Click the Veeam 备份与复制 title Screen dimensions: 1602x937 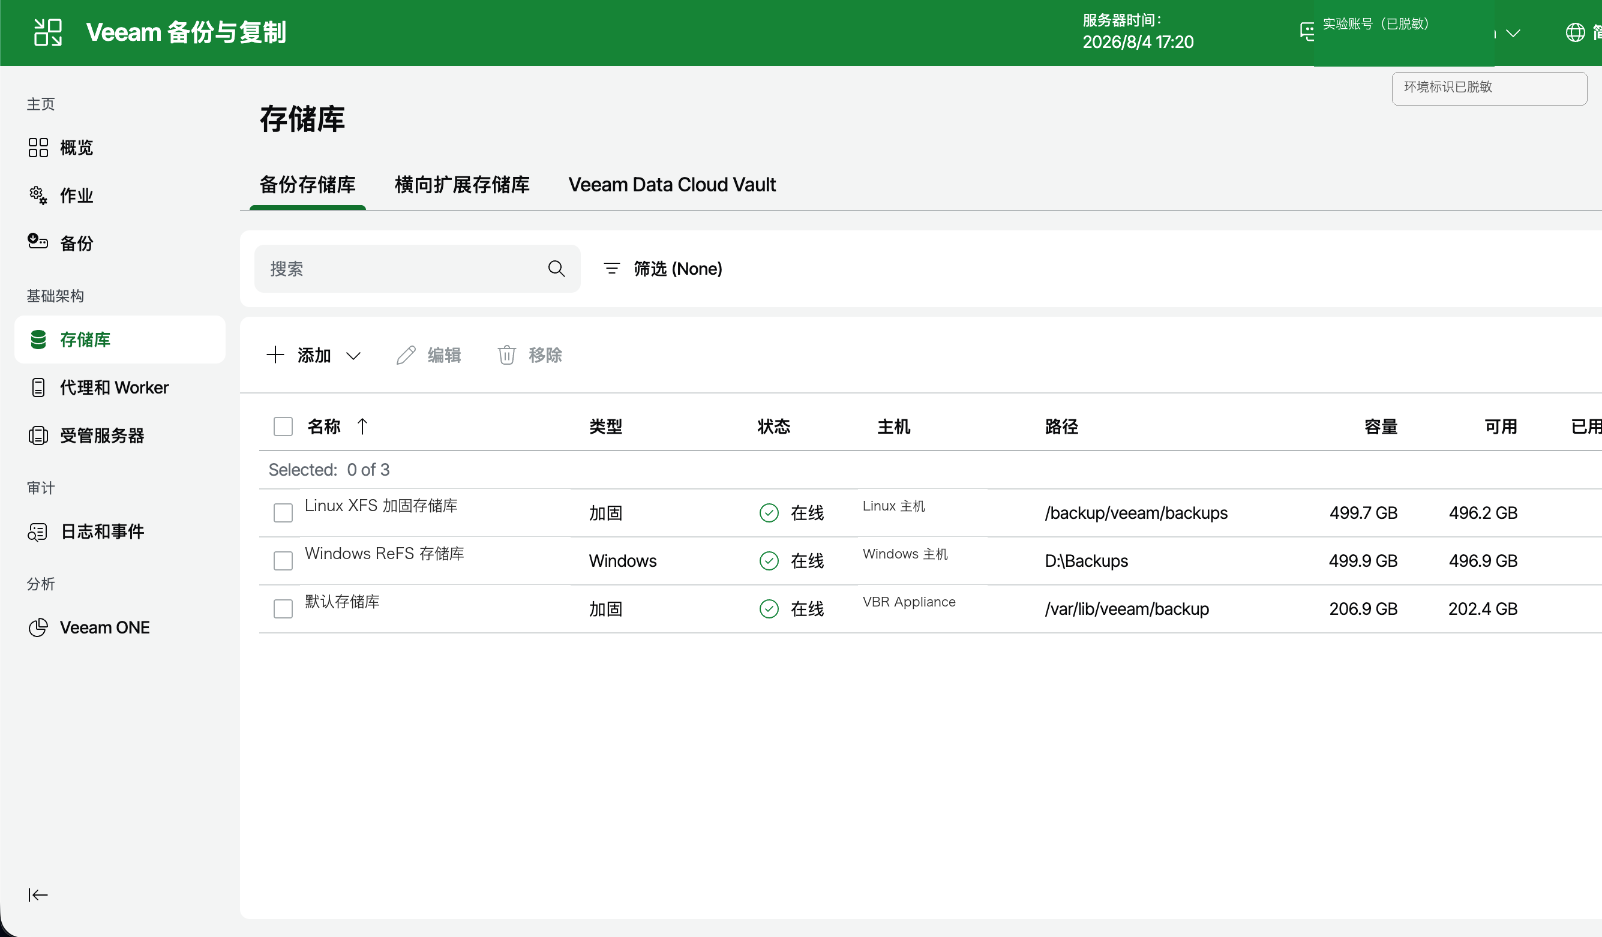pos(186,32)
